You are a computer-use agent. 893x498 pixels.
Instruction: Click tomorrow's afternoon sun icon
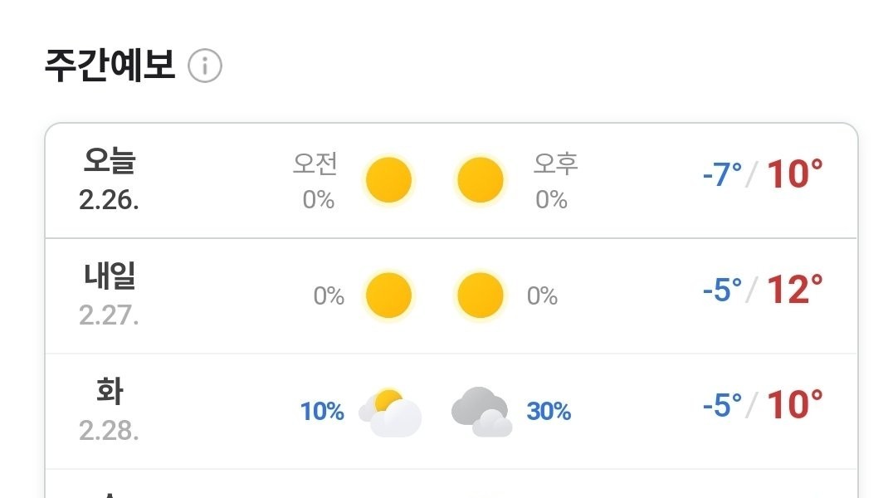tap(481, 295)
